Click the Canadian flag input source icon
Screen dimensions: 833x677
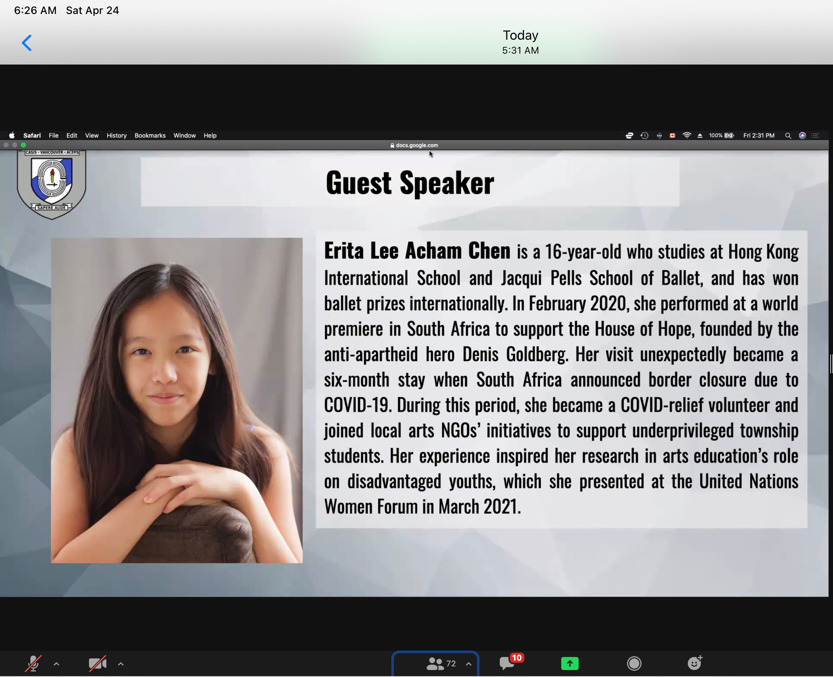click(x=673, y=136)
